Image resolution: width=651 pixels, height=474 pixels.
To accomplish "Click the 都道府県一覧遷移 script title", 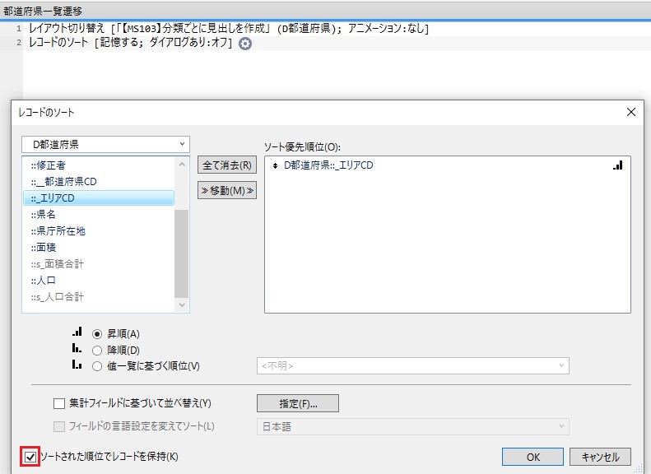I will (x=43, y=11).
